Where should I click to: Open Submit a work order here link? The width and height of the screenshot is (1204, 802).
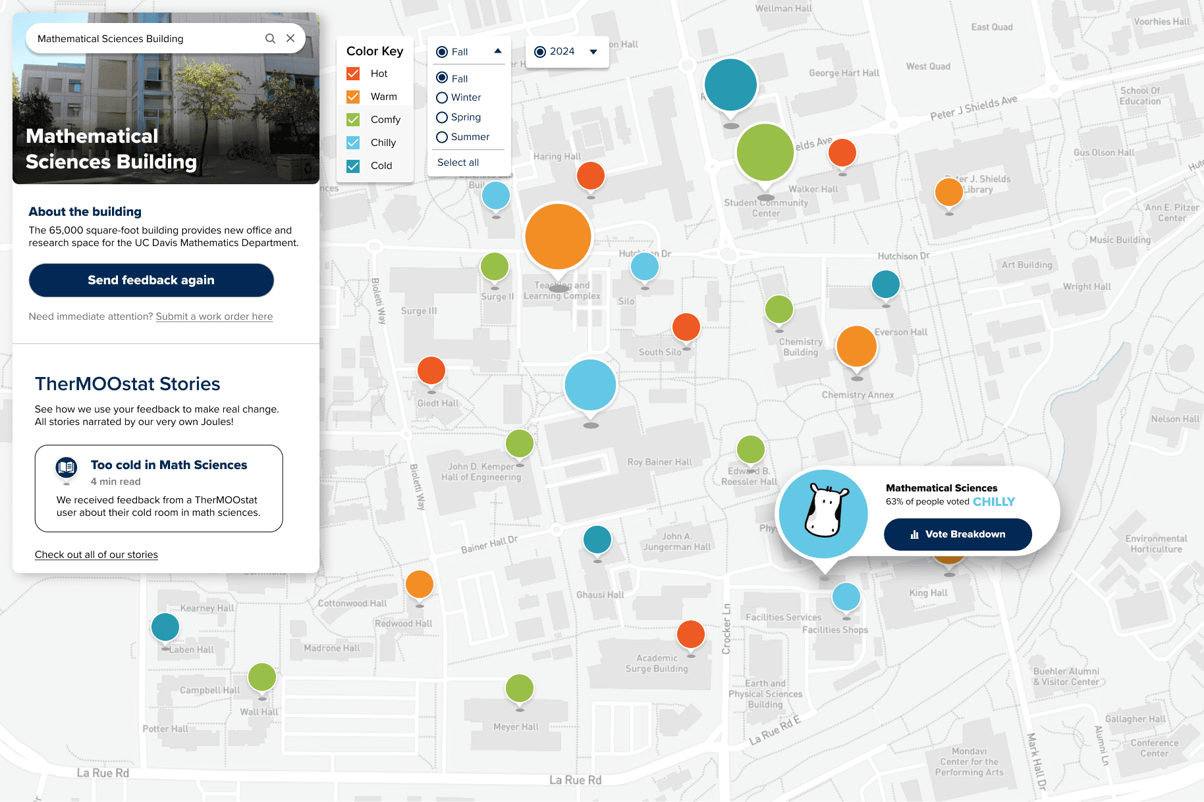(214, 316)
